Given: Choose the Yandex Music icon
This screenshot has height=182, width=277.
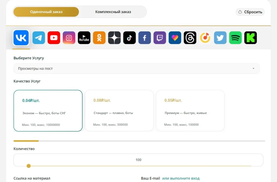Looking at the screenshot, I should coord(205,38).
